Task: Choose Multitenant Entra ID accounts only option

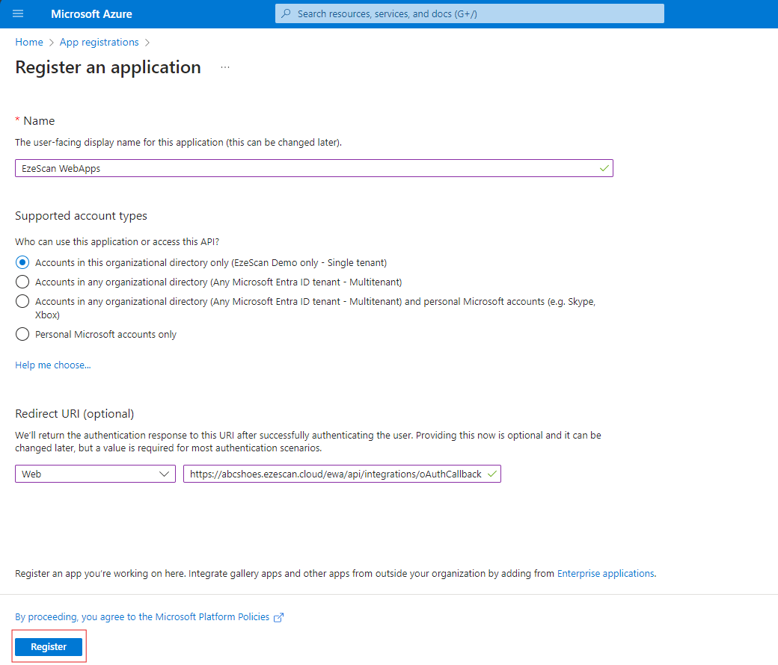Action: tap(22, 282)
